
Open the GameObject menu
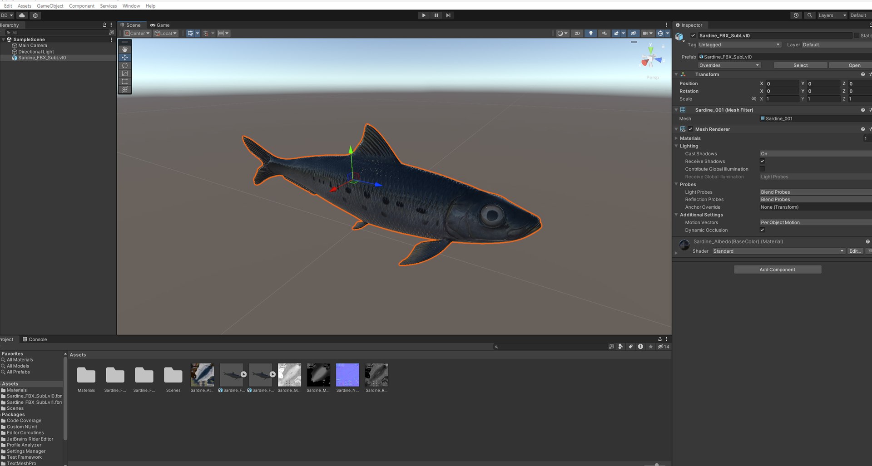pos(50,6)
